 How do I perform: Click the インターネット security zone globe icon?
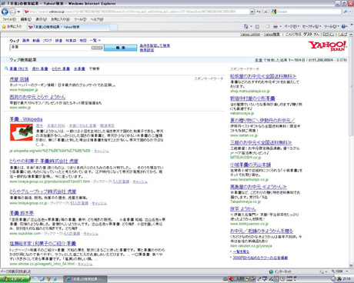271,271
